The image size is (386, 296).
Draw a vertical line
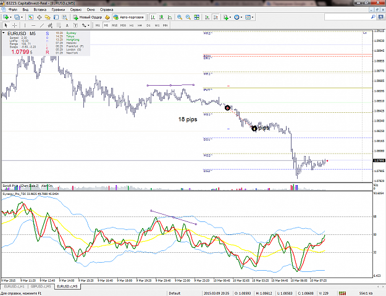pyautogui.click(x=25, y=25)
